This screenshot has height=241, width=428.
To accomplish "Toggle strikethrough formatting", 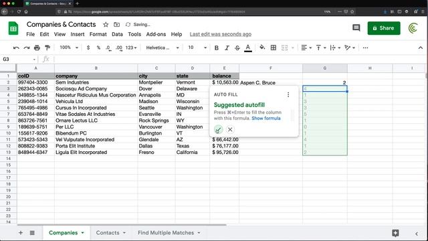I will tap(237, 48).
